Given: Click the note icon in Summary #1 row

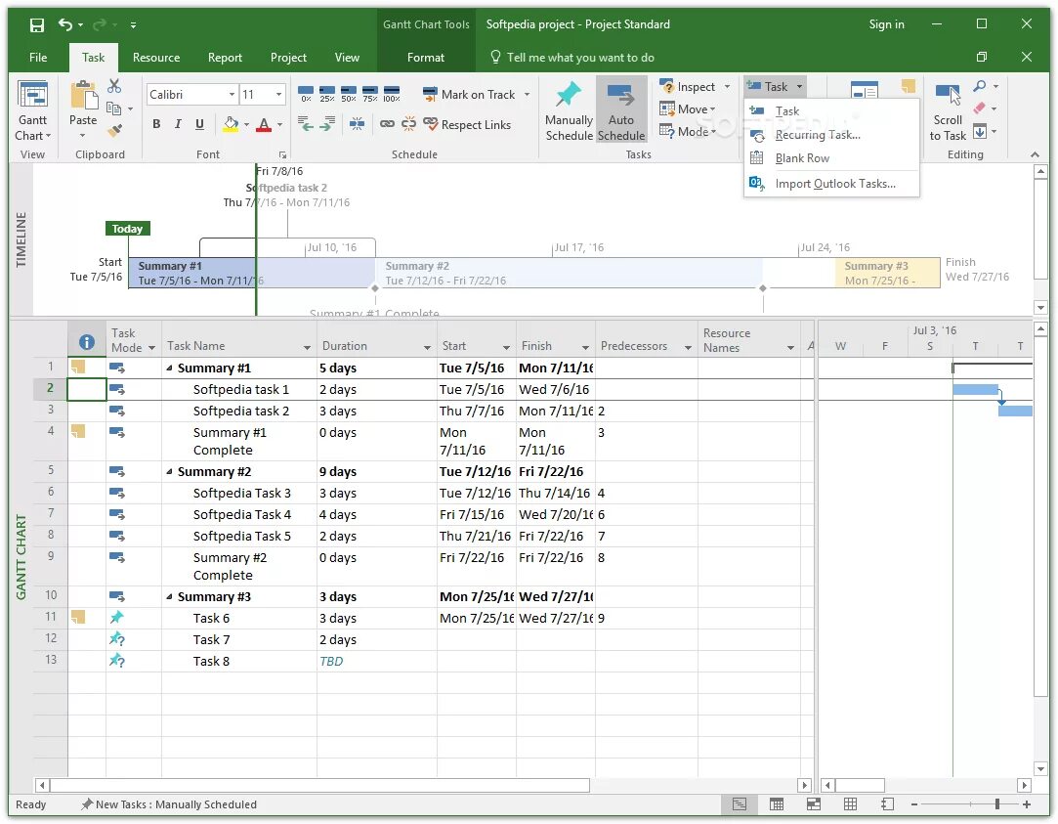Looking at the screenshot, I should [78, 368].
